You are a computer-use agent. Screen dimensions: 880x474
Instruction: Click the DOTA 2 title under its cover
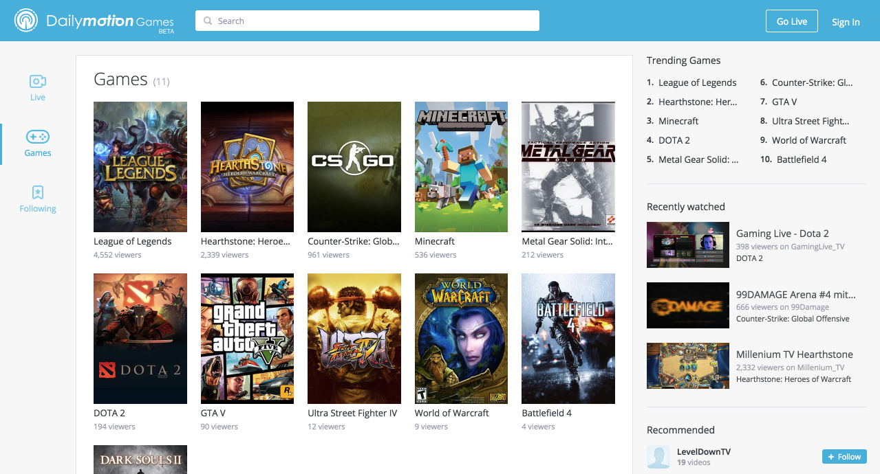pos(109,413)
